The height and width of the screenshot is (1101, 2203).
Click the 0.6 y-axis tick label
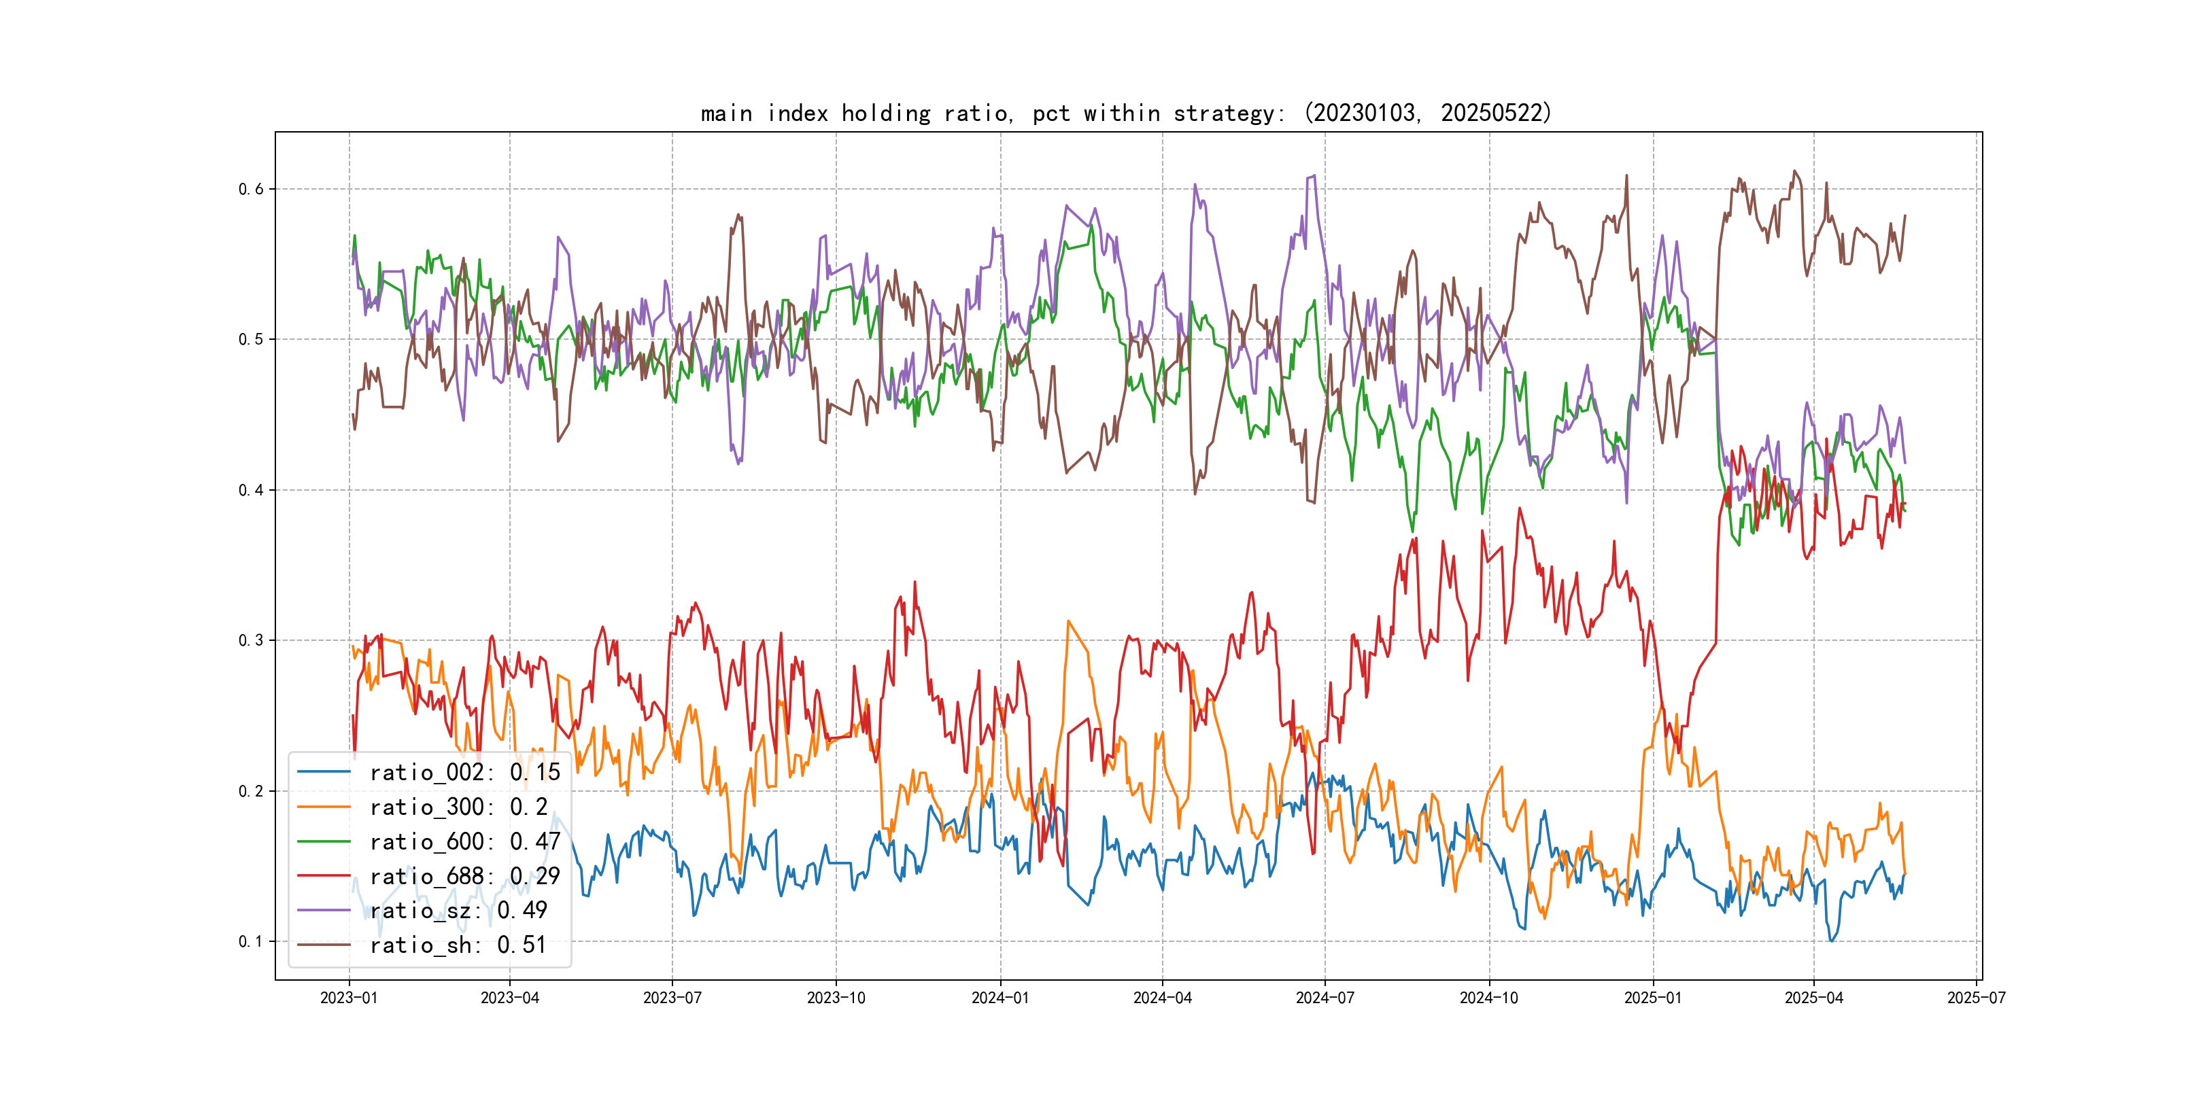click(251, 189)
